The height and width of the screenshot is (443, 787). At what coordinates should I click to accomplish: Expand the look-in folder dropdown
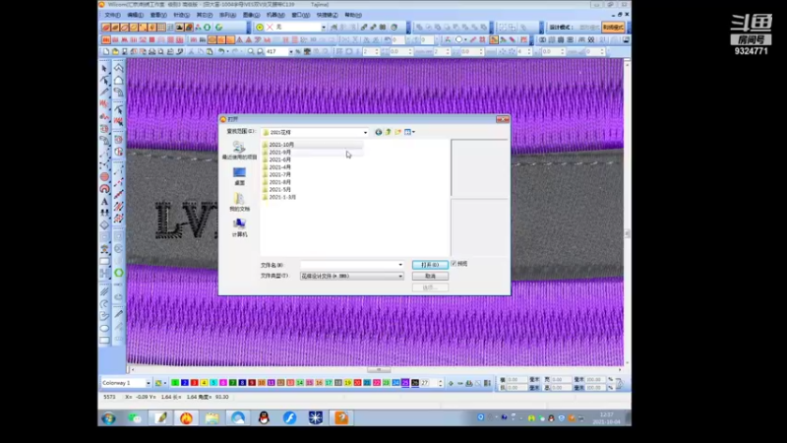tap(365, 133)
